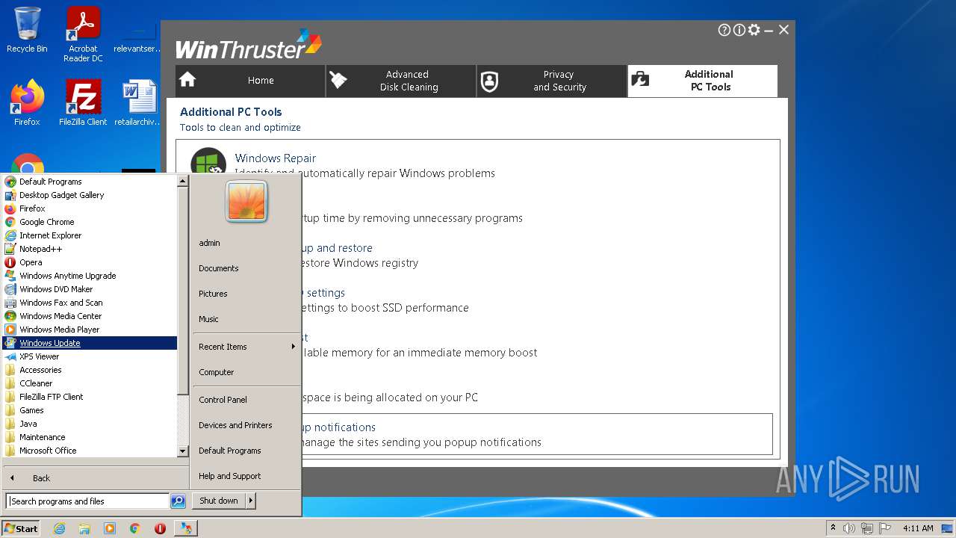The image size is (956, 538).
Task: Click the Start button
Action: [x=21, y=528]
